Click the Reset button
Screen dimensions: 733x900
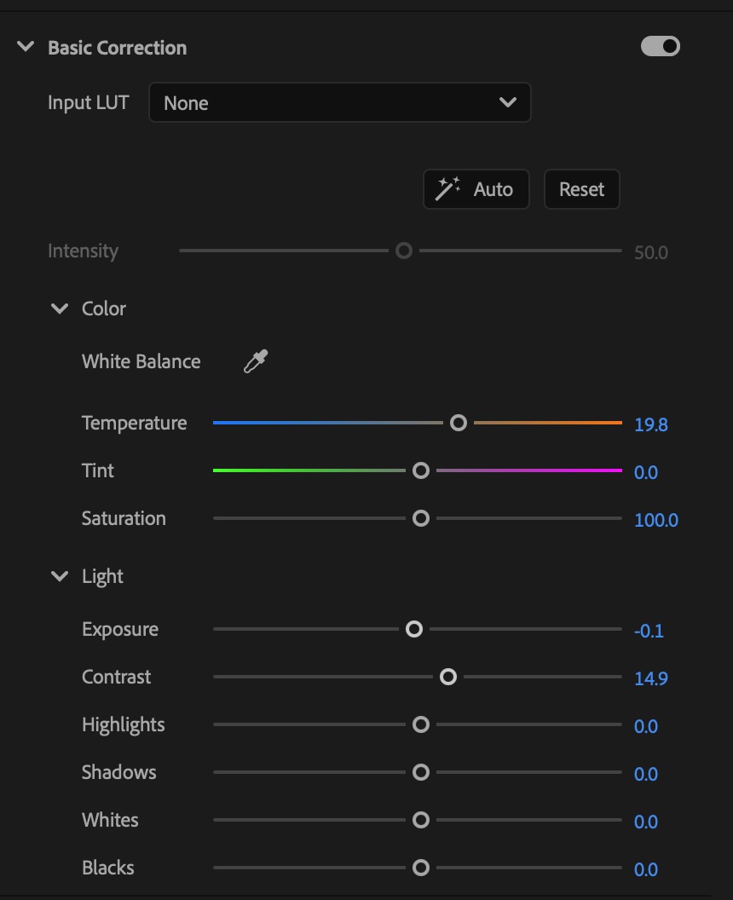click(581, 189)
